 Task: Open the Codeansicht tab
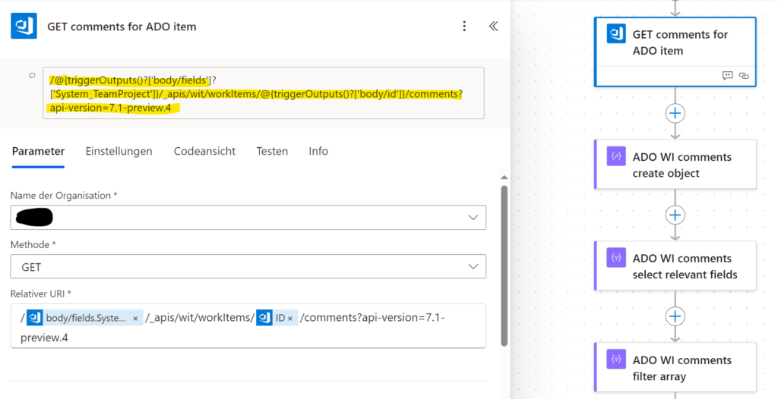coord(204,151)
